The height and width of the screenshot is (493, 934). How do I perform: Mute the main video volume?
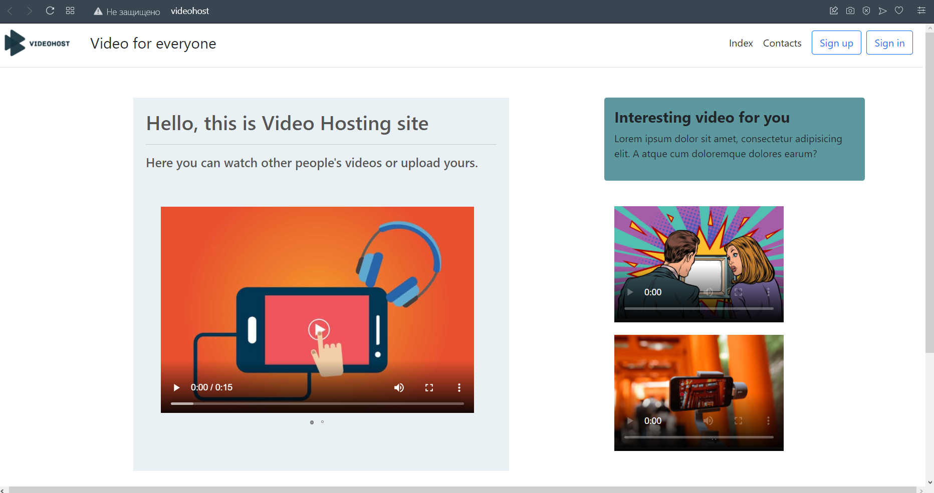399,387
